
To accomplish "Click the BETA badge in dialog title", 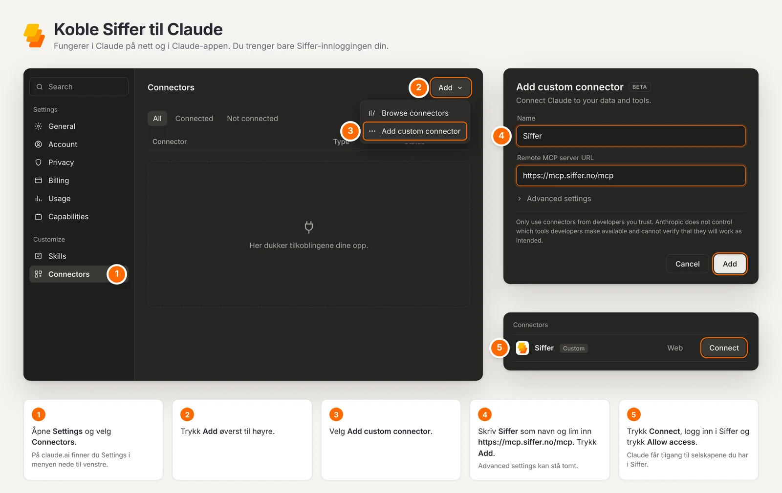I will [639, 87].
